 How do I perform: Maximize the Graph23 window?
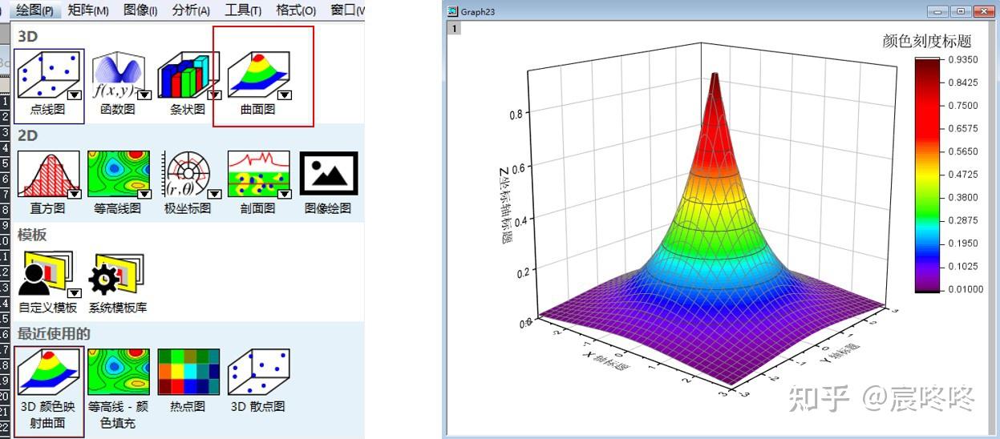tap(962, 11)
